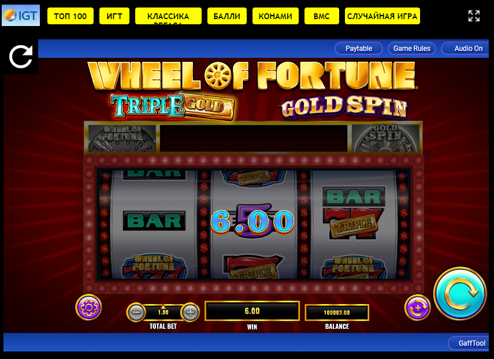Click the reload game arrow icon
Viewport: 494px width, 359px height.
tap(21, 57)
